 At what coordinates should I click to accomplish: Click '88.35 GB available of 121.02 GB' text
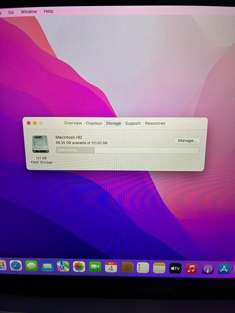[82, 142]
